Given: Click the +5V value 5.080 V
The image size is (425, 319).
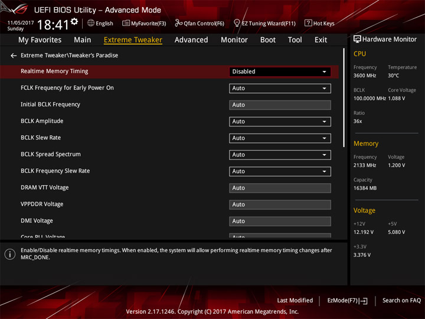Looking at the screenshot, I should [x=397, y=232].
